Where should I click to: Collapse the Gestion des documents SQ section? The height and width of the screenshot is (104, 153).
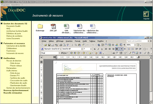pos(2,24)
